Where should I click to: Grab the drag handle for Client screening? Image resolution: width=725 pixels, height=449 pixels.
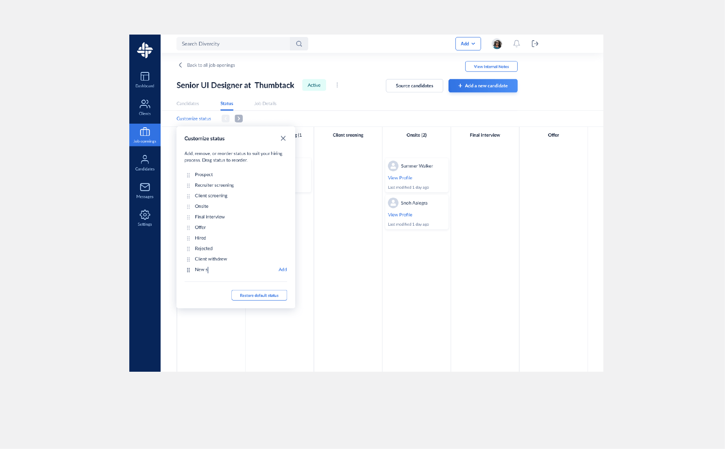(188, 196)
